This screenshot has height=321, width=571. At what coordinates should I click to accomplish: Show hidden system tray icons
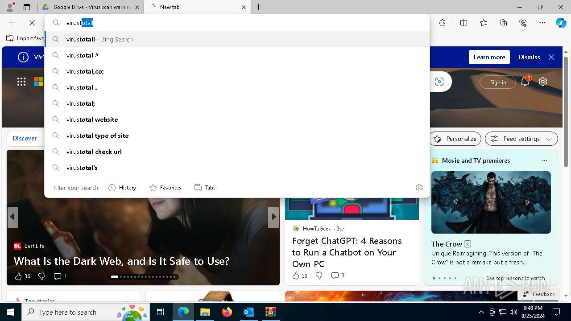tap(481, 312)
